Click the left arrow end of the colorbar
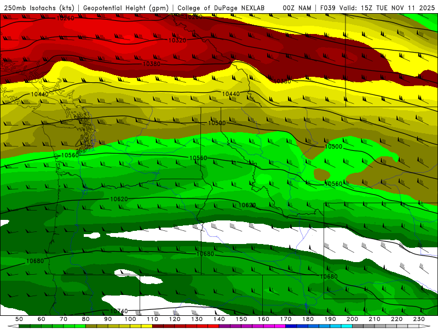The image size is (438, 329). tap(13, 326)
